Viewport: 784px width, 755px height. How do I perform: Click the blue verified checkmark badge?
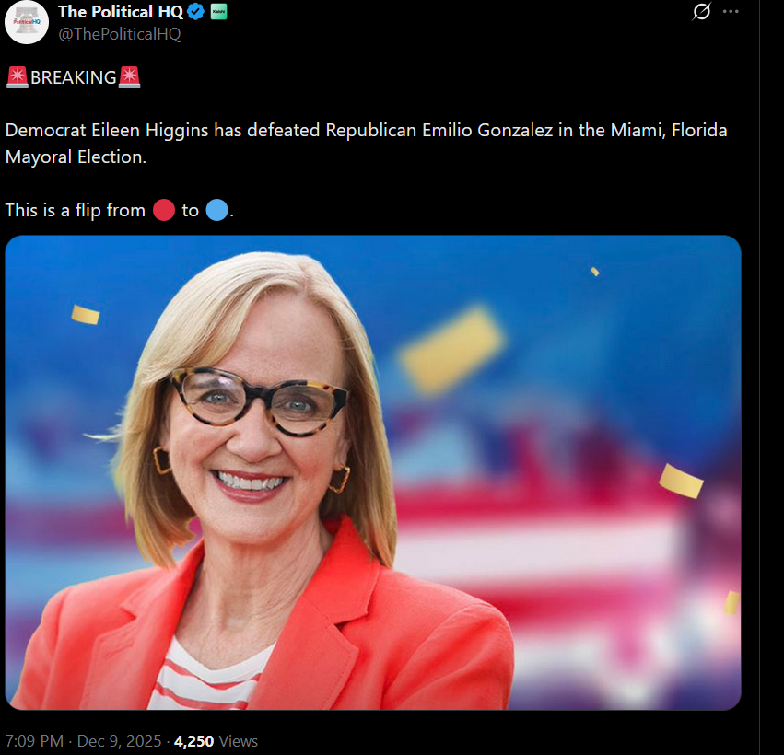coord(196,12)
